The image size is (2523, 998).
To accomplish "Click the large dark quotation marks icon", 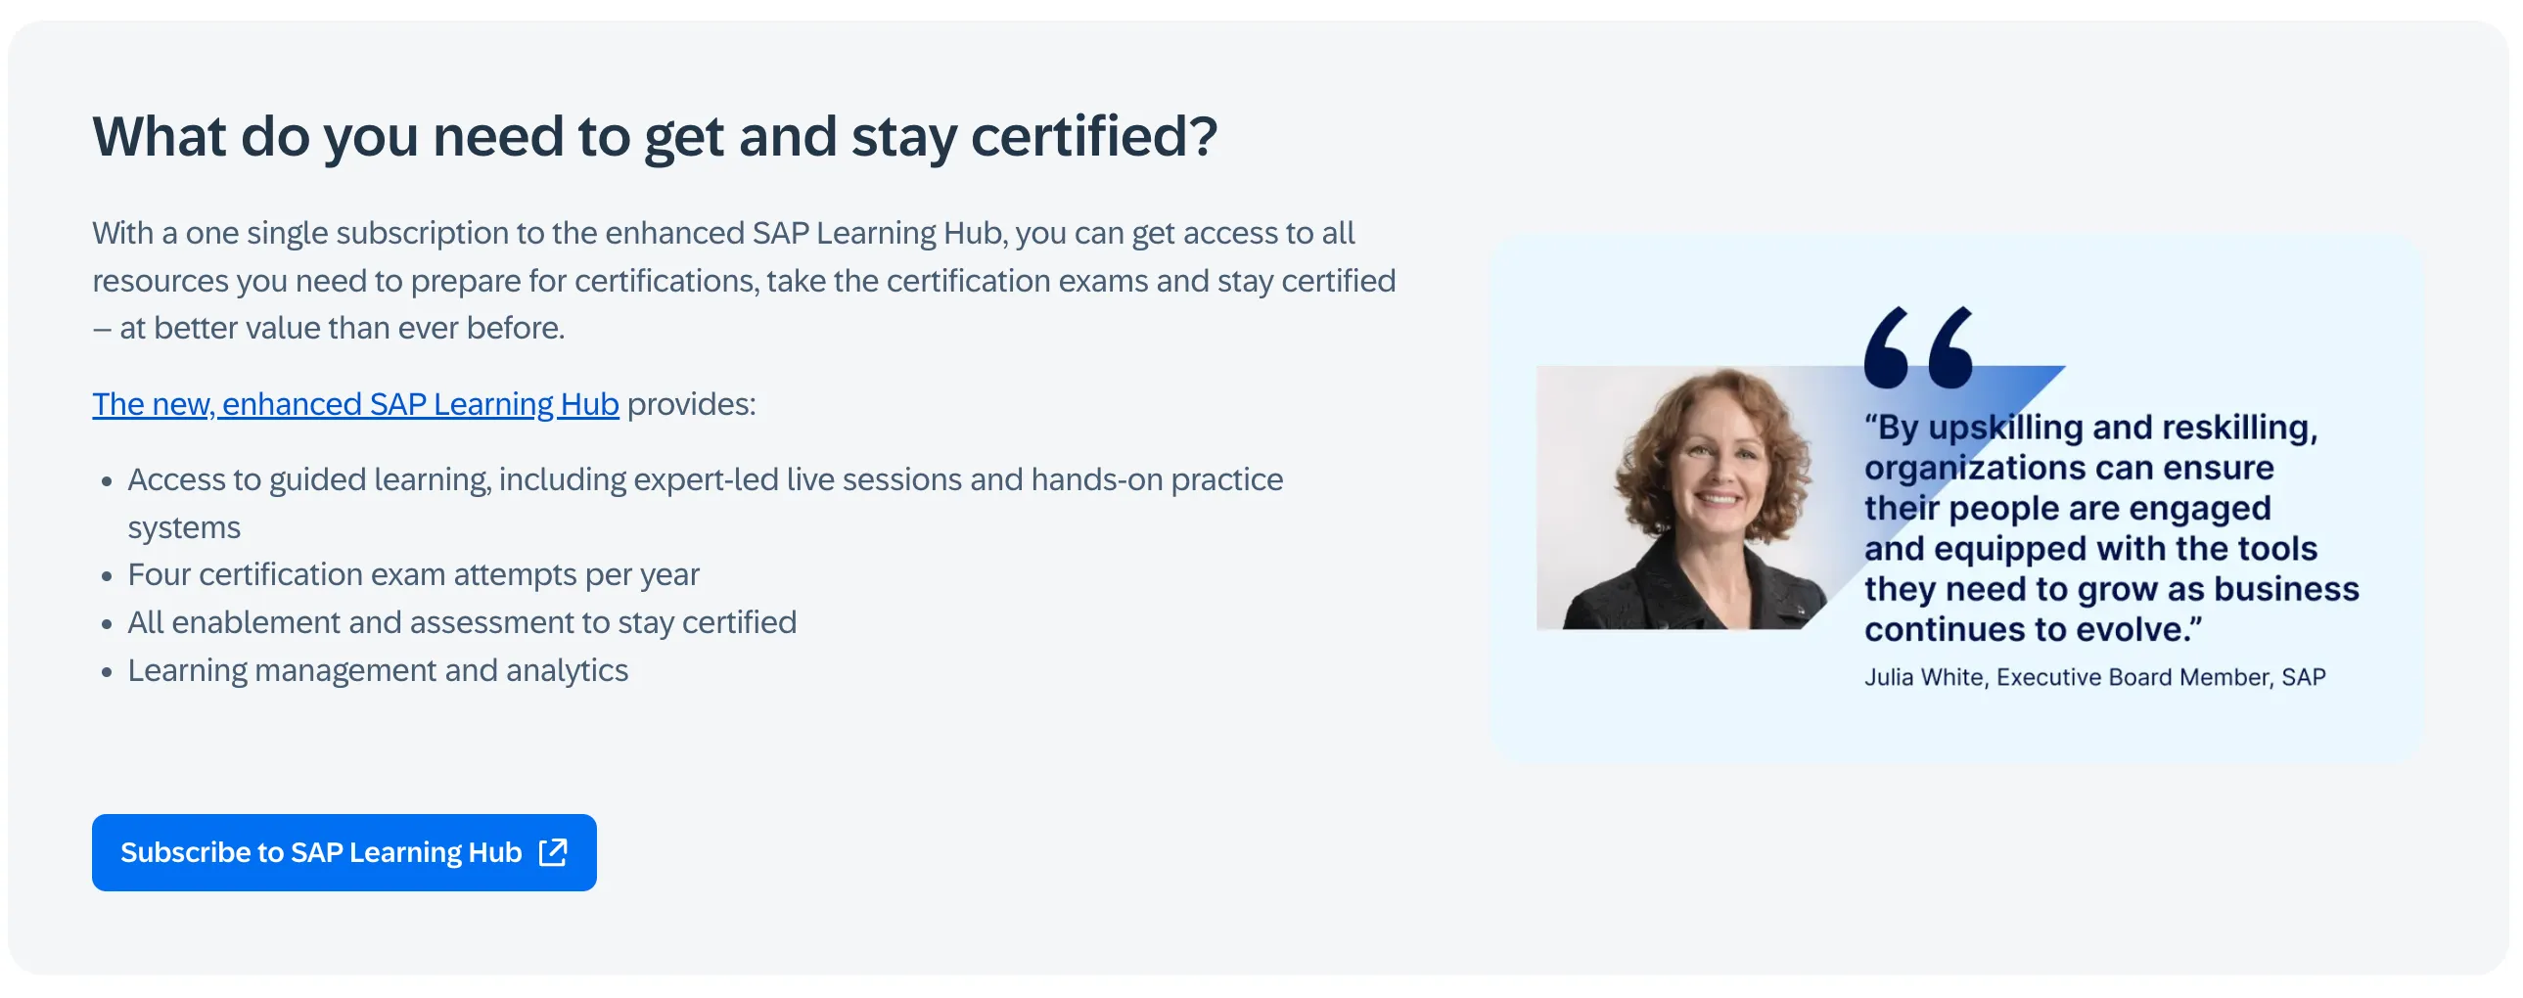I will point(1918,347).
